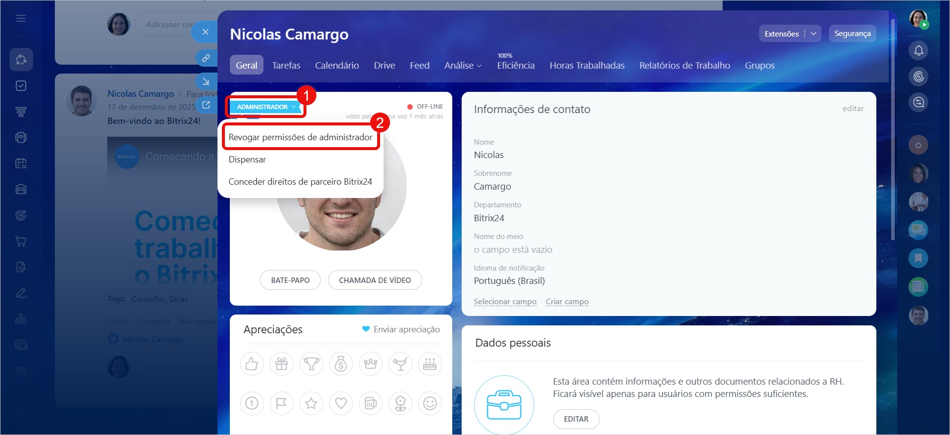Click the profile panel vertical scrollbar
The image size is (950, 435).
click(x=892, y=128)
